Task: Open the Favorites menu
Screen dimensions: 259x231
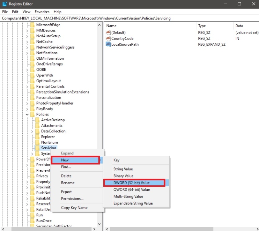Action: [x=42, y=12]
